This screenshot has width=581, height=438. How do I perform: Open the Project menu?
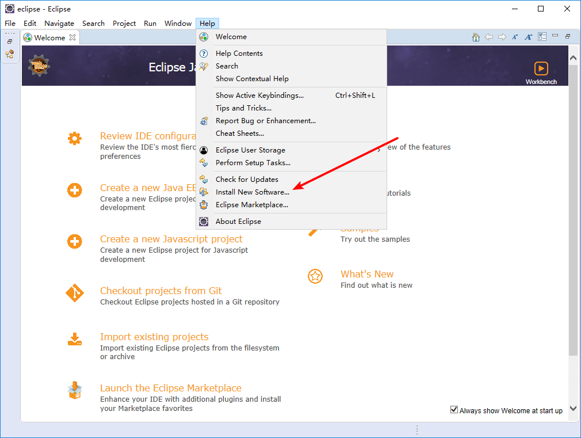click(124, 24)
